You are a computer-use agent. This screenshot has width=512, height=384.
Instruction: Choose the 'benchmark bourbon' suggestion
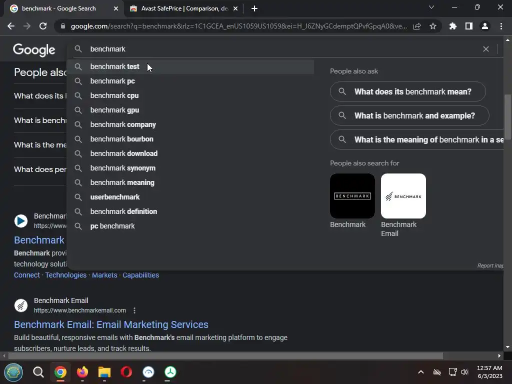click(190, 139)
